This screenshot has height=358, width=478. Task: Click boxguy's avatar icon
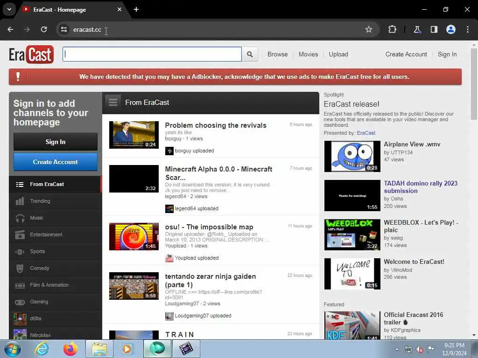(169, 151)
